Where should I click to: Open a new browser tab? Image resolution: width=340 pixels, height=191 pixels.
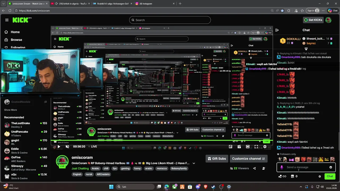pyautogui.click(x=180, y=4)
